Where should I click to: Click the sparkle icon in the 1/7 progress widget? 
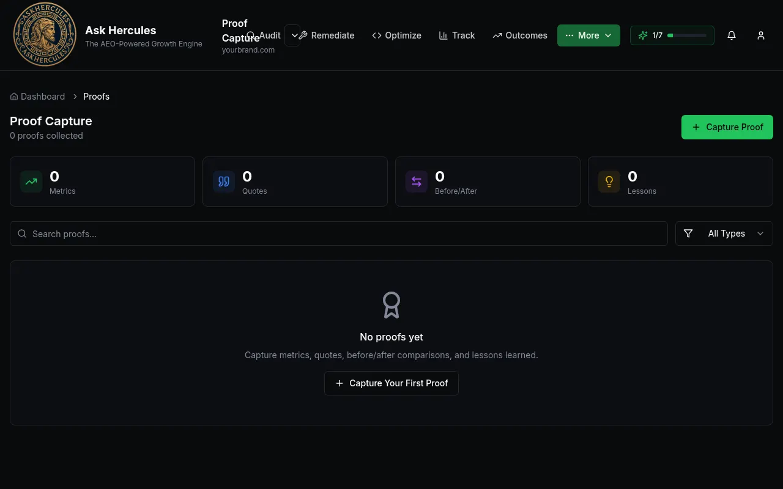(643, 35)
